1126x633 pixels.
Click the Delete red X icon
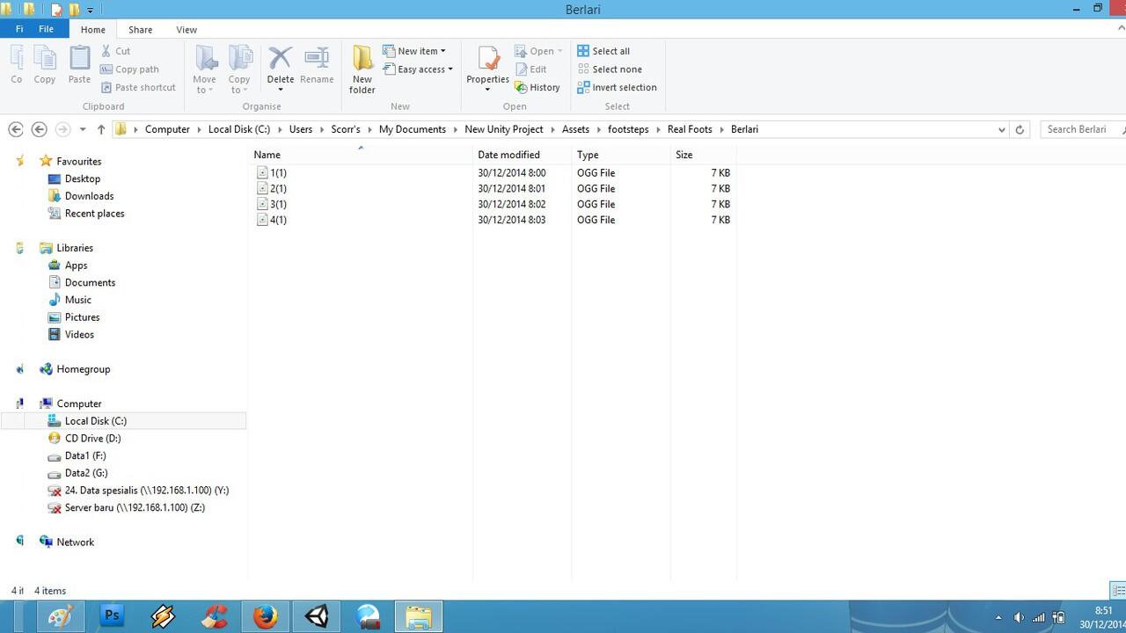click(x=280, y=58)
